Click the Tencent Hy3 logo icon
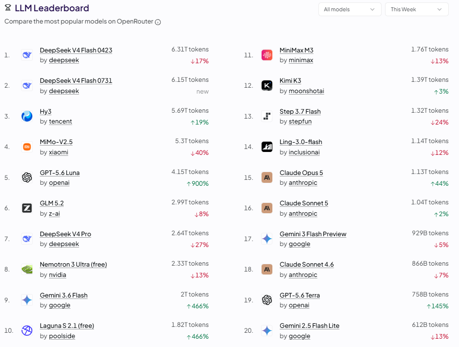The image size is (459, 347). point(27,116)
